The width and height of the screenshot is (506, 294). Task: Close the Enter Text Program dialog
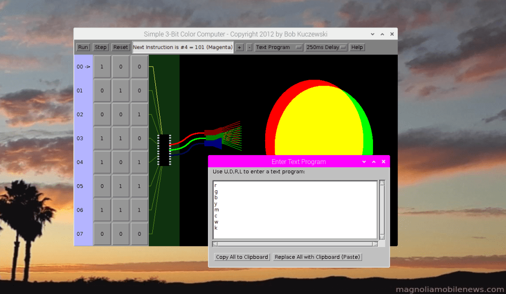click(383, 162)
